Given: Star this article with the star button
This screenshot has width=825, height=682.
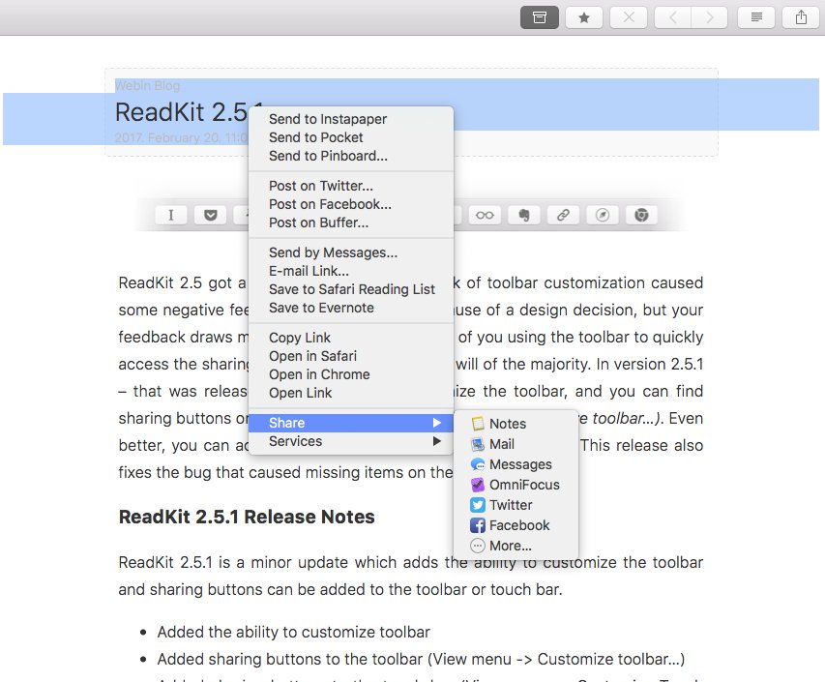Looking at the screenshot, I should pos(584,17).
